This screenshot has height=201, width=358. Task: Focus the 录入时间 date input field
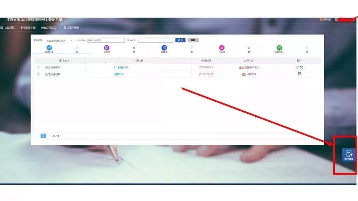pos(155,40)
